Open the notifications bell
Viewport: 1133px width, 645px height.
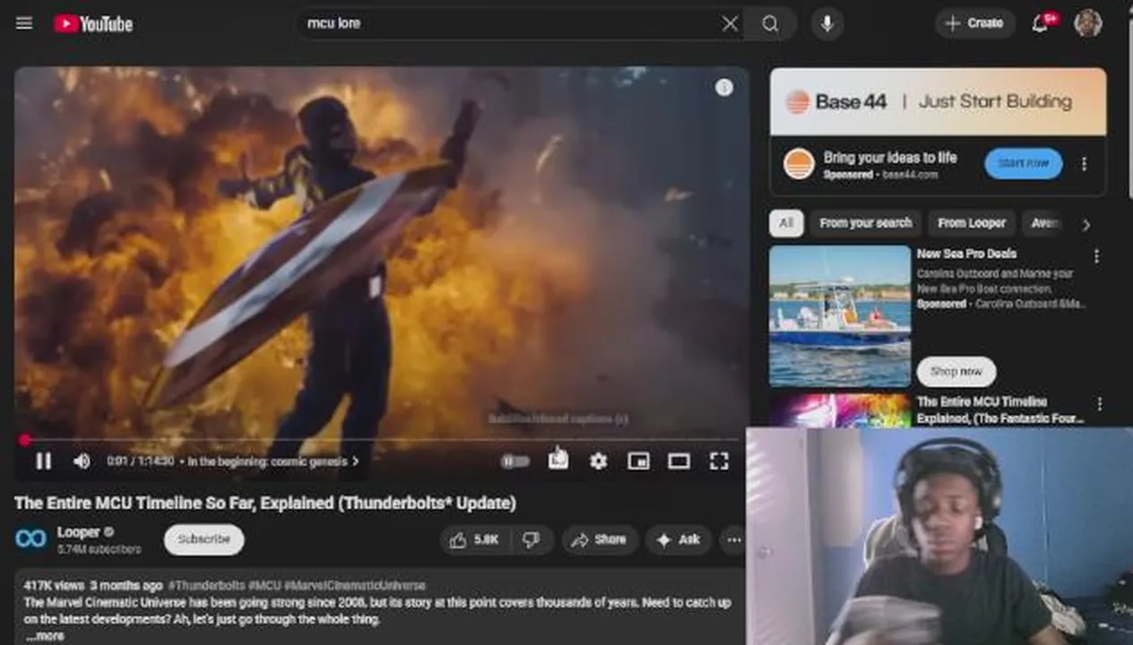[1040, 24]
